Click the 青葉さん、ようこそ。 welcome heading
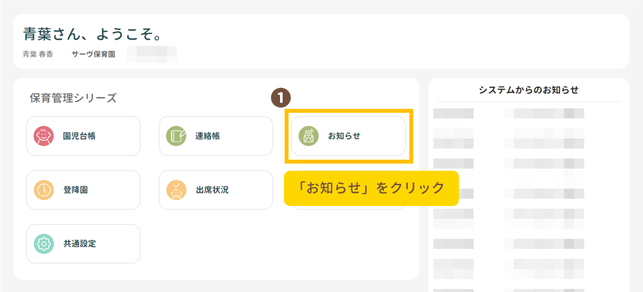 (x=91, y=34)
